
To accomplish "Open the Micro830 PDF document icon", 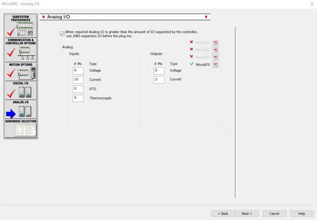I will (215, 50).
